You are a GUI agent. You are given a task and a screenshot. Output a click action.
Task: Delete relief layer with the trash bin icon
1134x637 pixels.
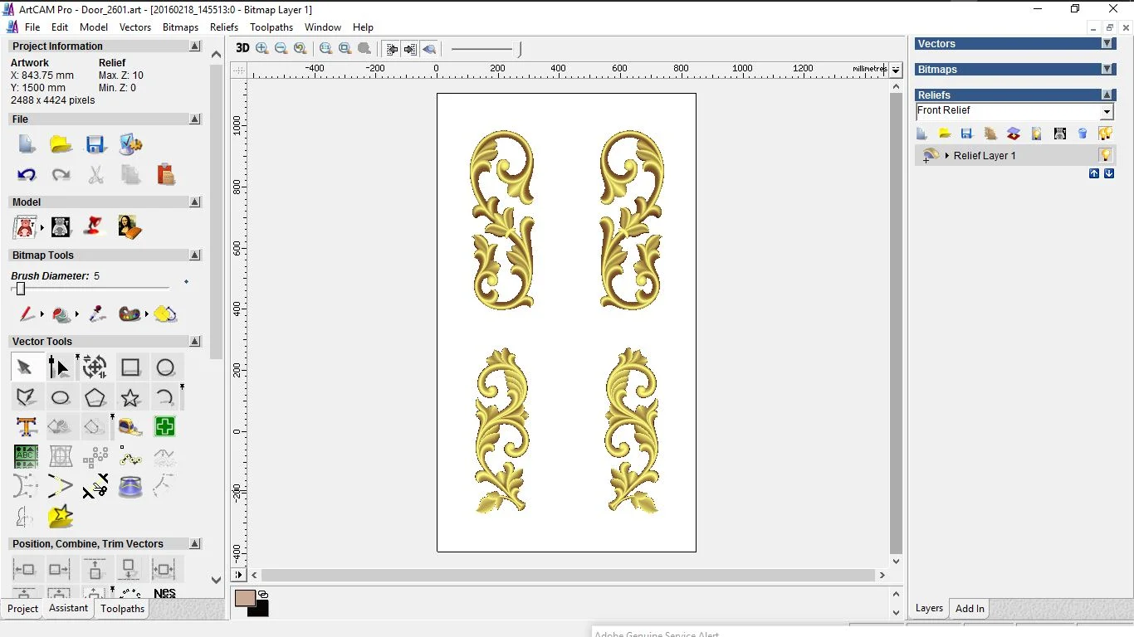pos(1083,134)
